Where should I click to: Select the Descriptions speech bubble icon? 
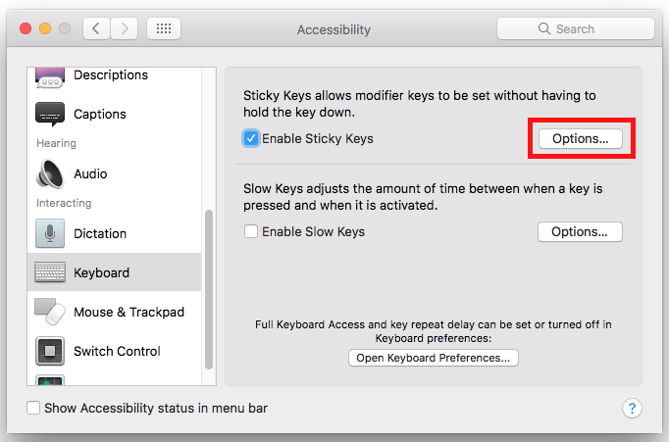(50, 77)
